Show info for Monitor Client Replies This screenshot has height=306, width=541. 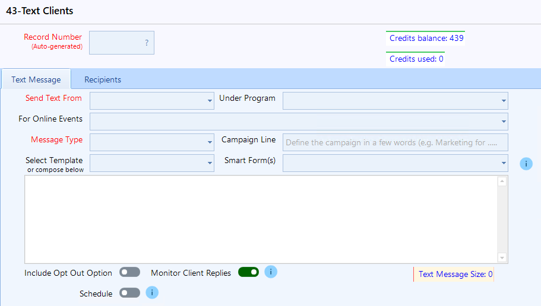click(x=271, y=272)
